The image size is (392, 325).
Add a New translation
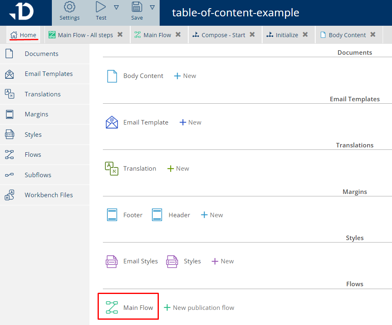(x=178, y=169)
